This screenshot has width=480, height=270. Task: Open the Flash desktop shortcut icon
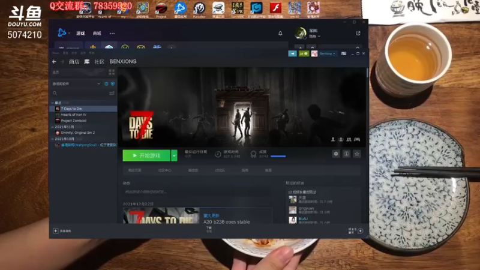(x=275, y=10)
